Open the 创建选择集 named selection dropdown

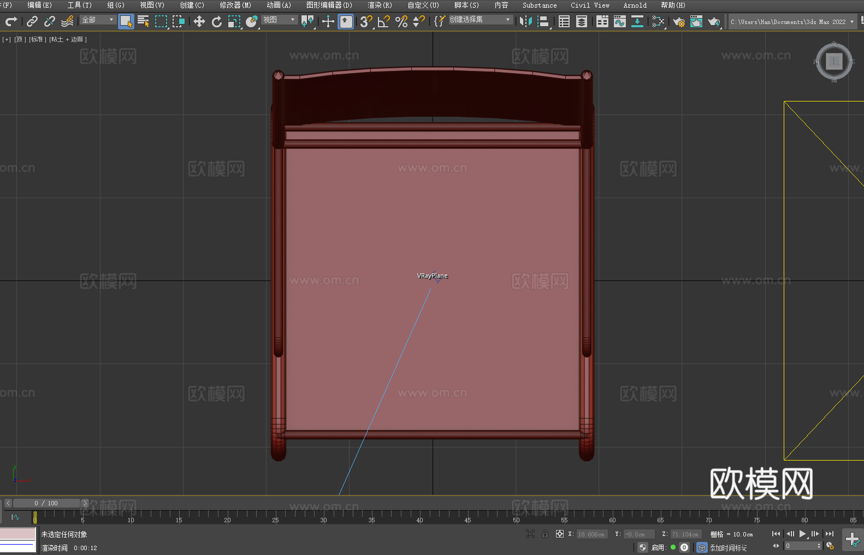click(x=481, y=20)
